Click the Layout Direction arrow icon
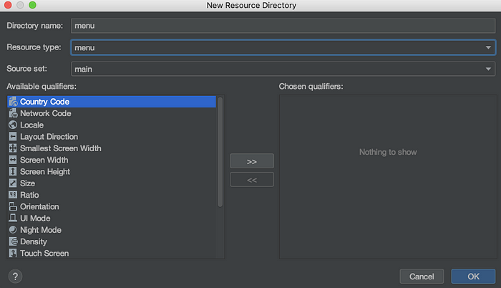The image size is (501, 288). (x=13, y=137)
